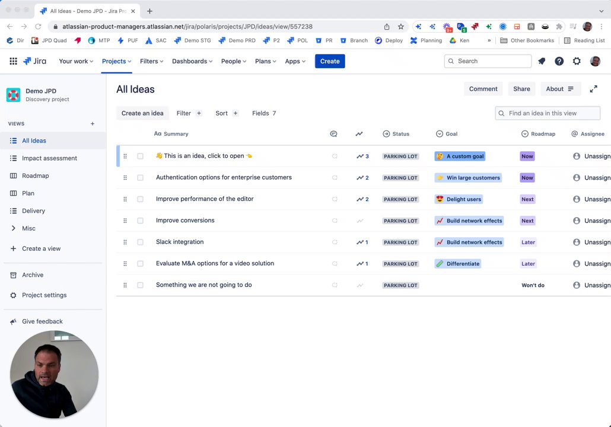This screenshot has width=611, height=427.
Task: Click Create an idea button
Action: [x=142, y=113]
